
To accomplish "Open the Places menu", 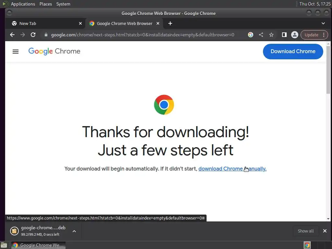I will tap(46, 4).
